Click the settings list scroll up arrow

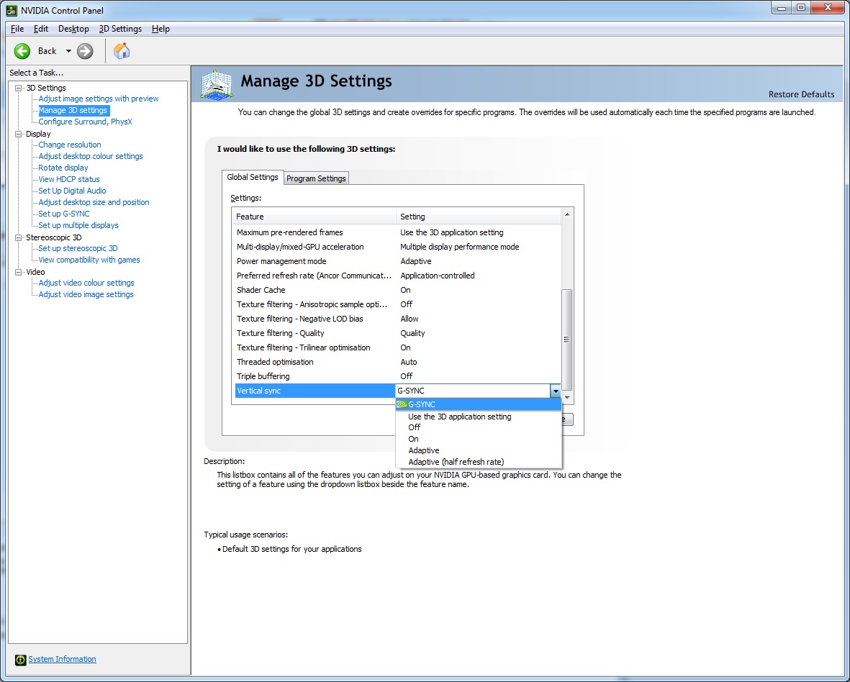[567, 215]
